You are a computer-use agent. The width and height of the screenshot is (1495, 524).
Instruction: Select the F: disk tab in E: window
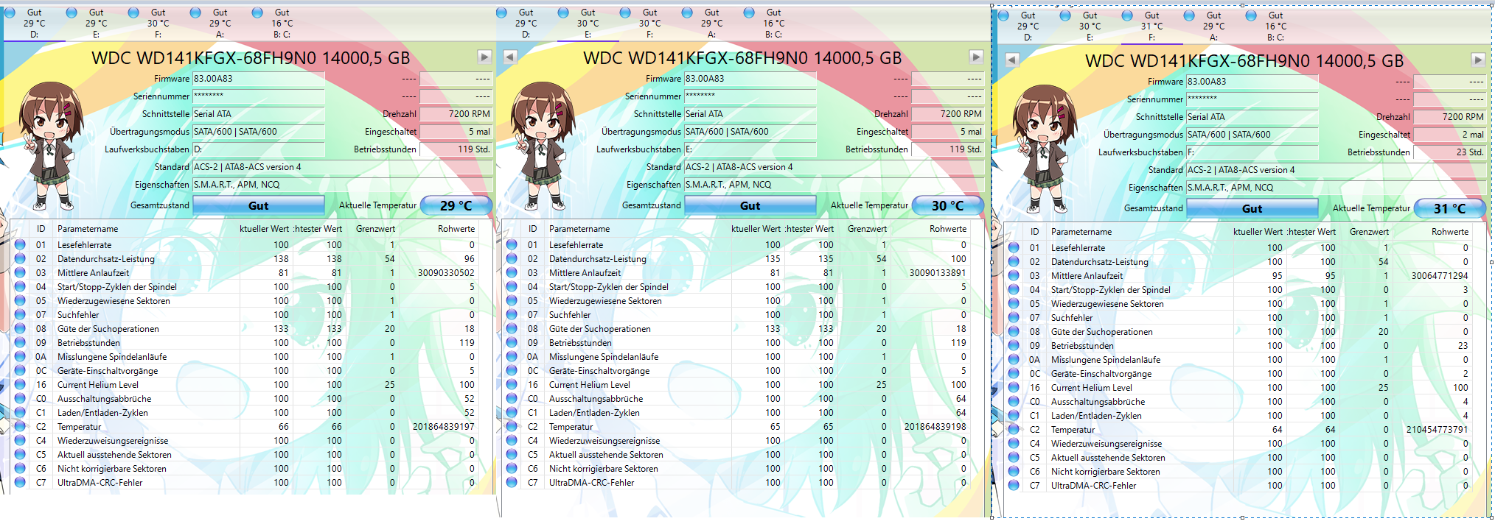(x=649, y=23)
